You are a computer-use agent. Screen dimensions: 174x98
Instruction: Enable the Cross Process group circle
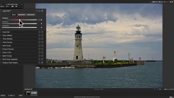click(42, 49)
